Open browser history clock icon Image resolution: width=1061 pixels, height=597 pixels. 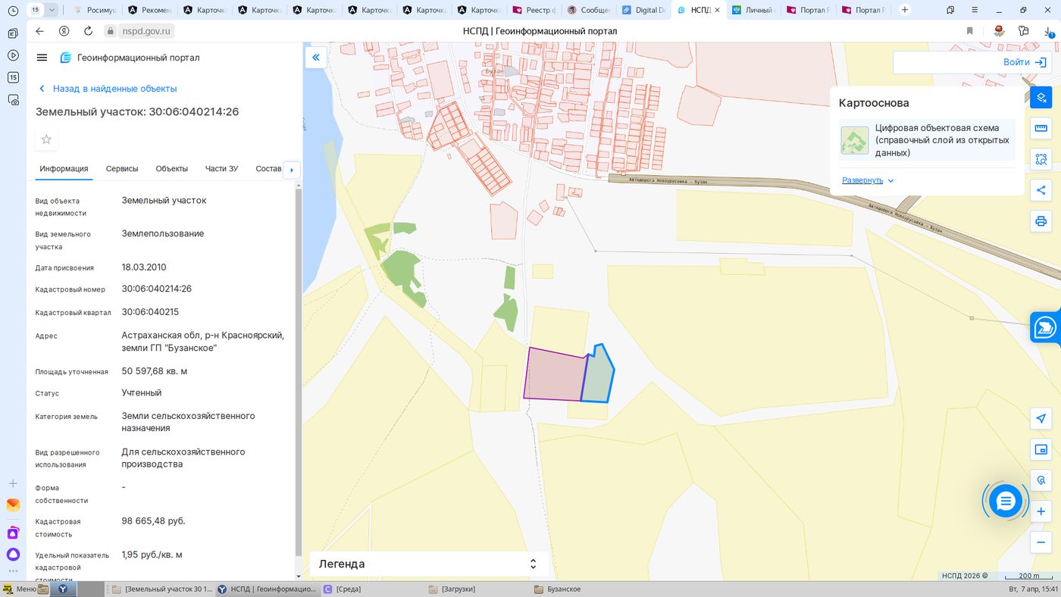[13, 11]
